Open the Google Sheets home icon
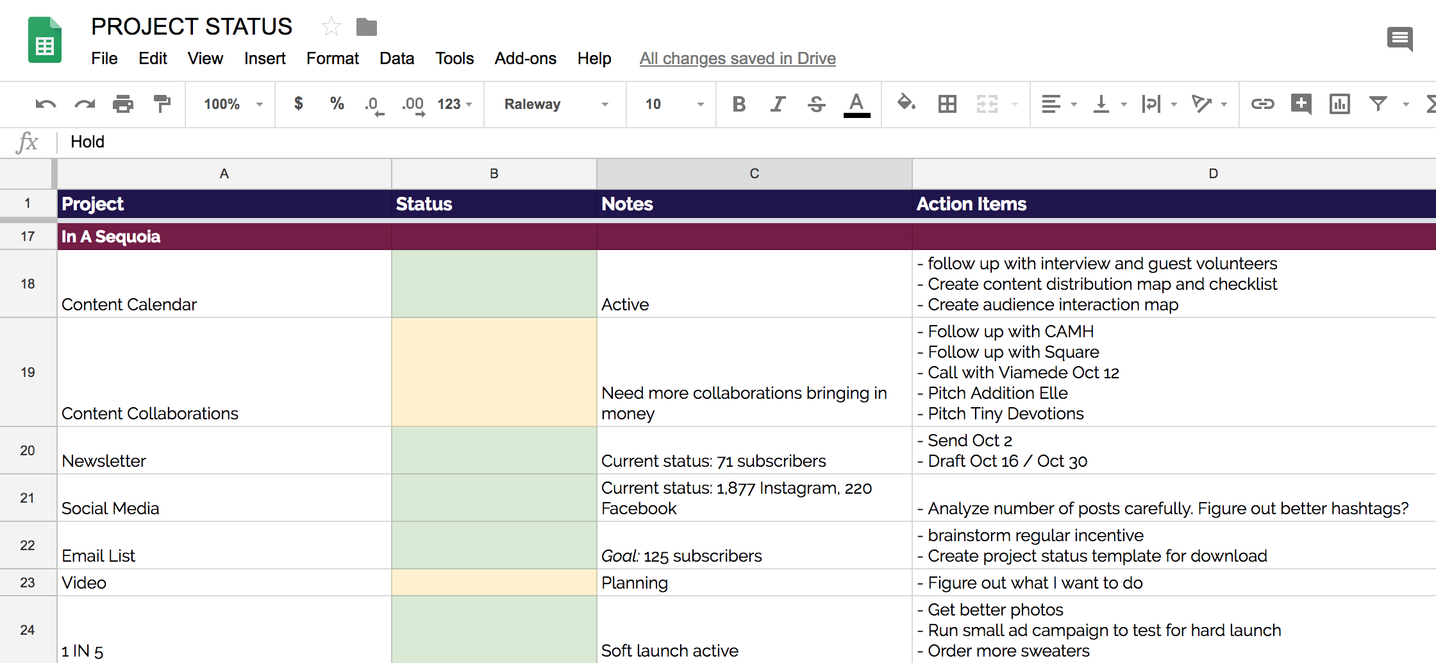 coord(45,40)
